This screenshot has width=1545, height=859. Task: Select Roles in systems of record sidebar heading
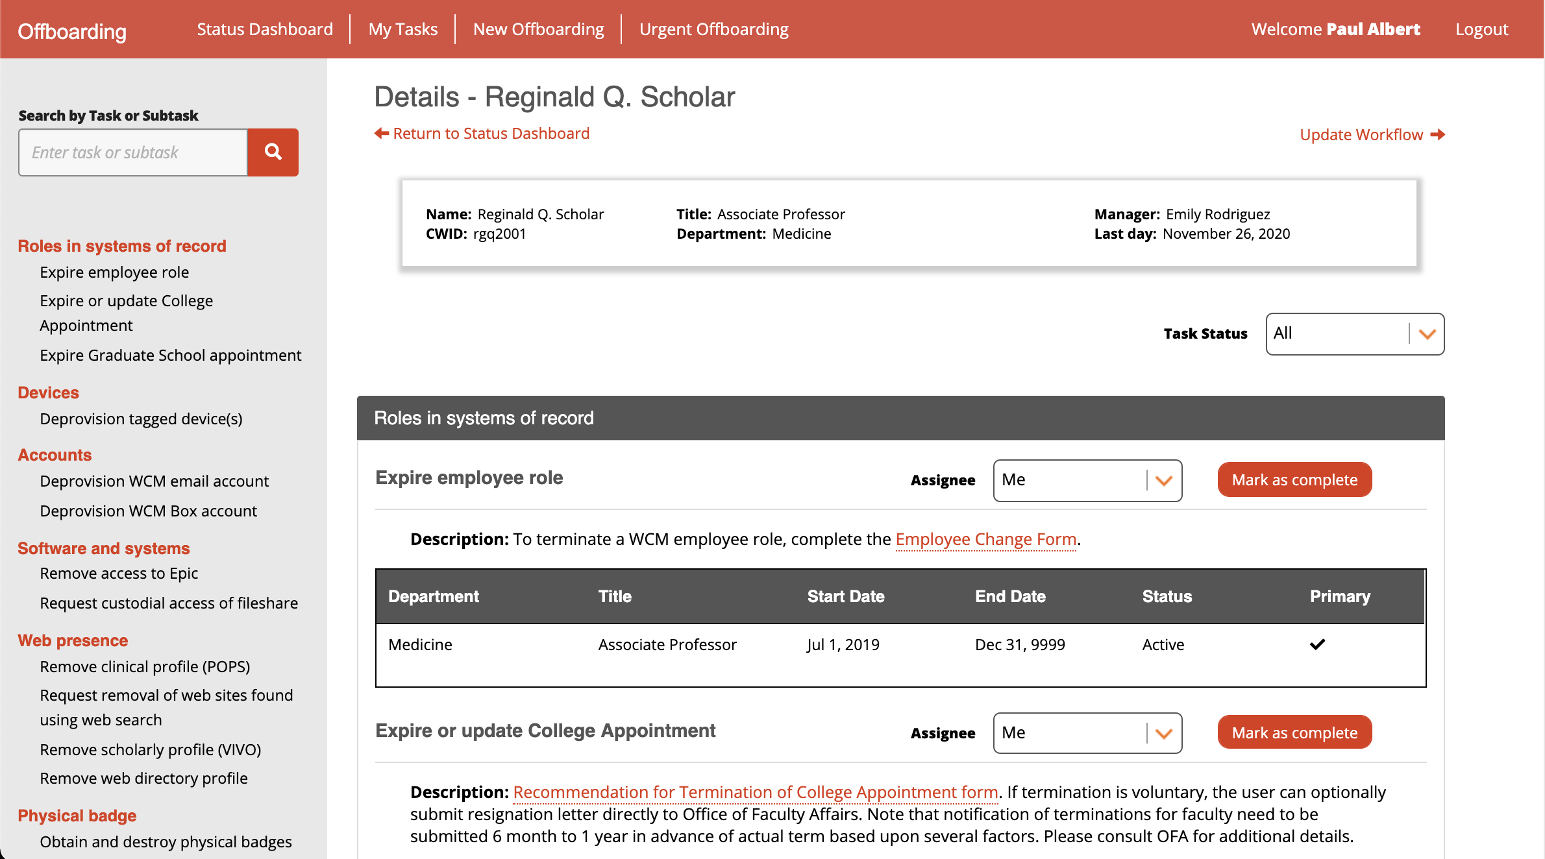coord(122,246)
